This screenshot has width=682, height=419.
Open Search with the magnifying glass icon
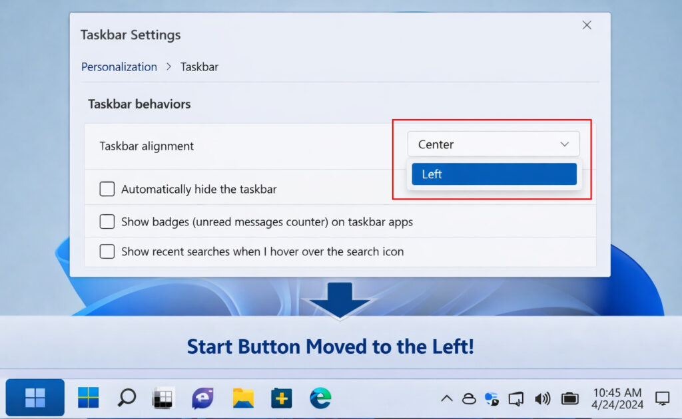click(127, 398)
